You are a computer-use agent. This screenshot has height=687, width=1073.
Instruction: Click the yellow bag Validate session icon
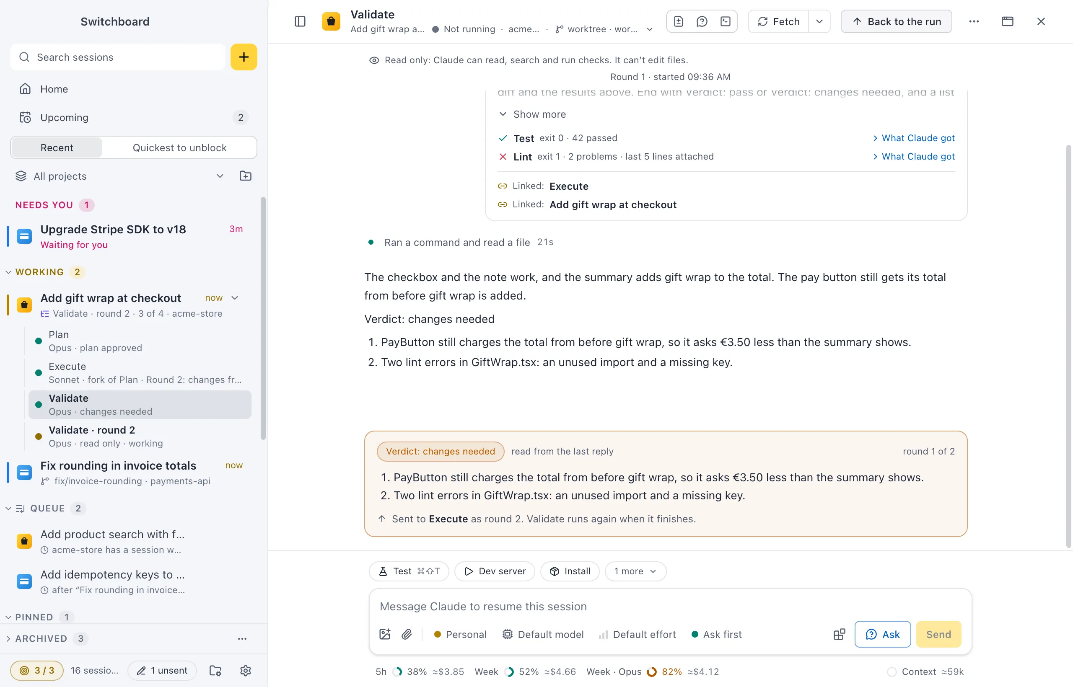pyautogui.click(x=331, y=21)
